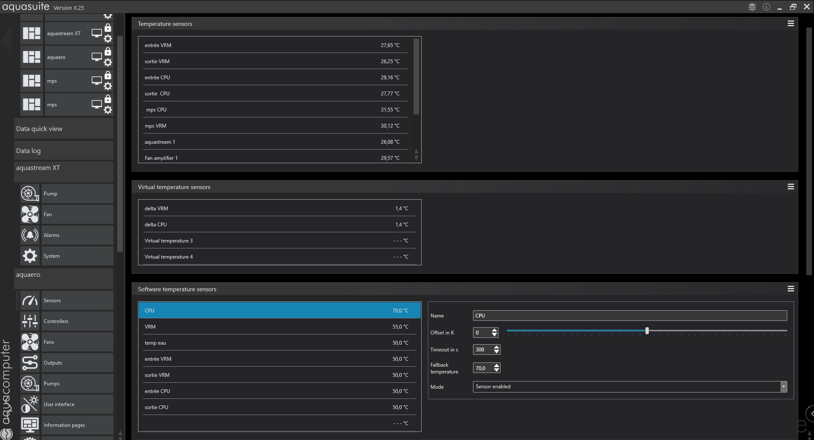Image resolution: width=814 pixels, height=440 pixels.
Task: Open the aquaero Fans icon
Action: pos(30,342)
